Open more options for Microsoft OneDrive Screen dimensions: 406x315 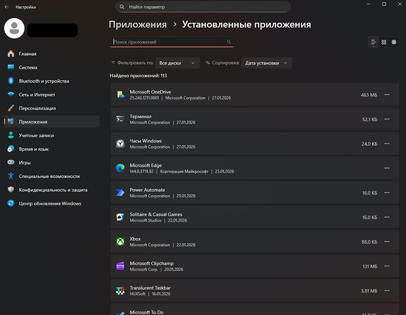[x=387, y=95]
